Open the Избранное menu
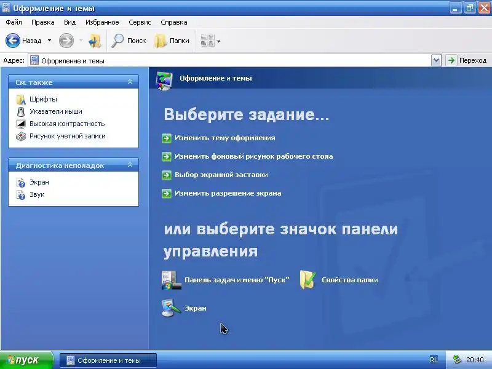Screen dimensions: 492x369 (x=102, y=22)
